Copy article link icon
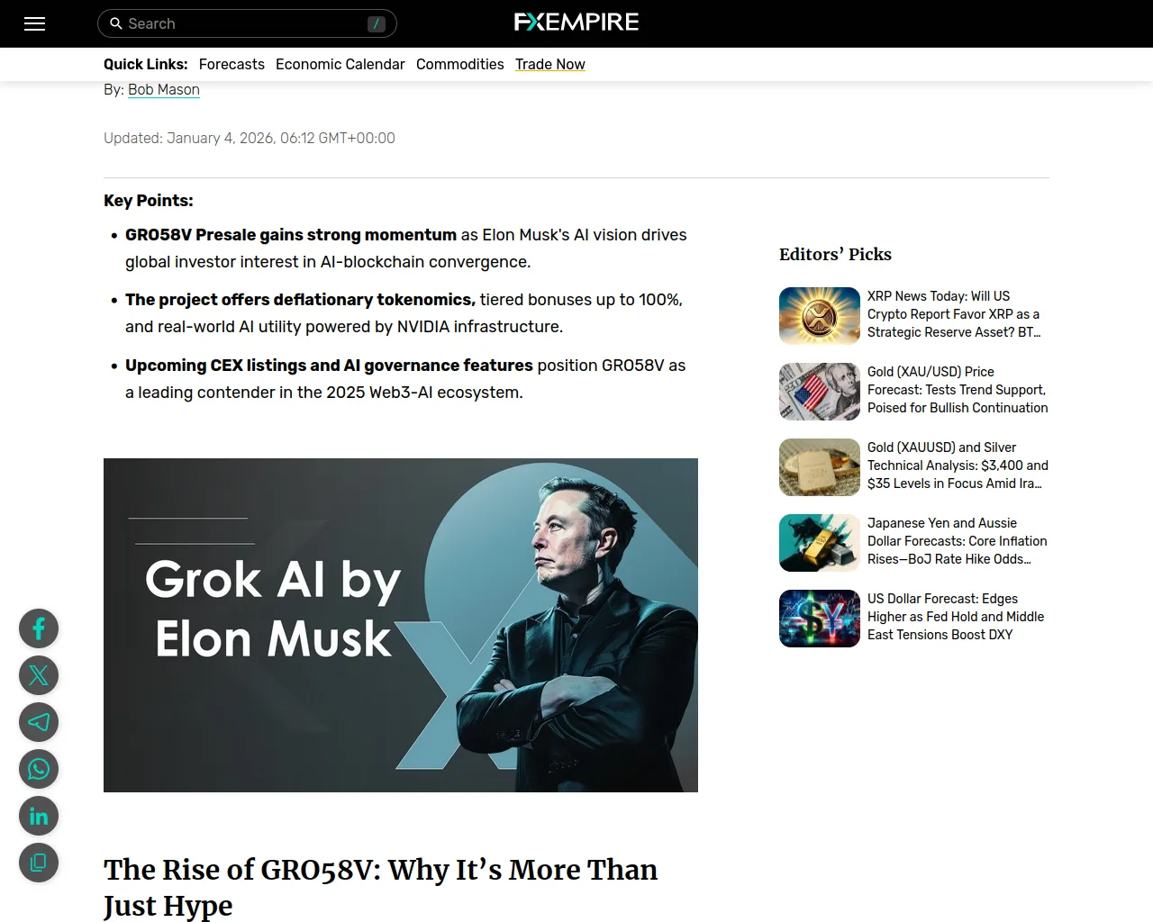1153x922 pixels. coord(39,863)
